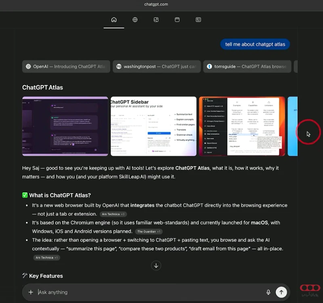Open the News tab icon
The width and height of the screenshot is (323, 303).
click(198, 20)
